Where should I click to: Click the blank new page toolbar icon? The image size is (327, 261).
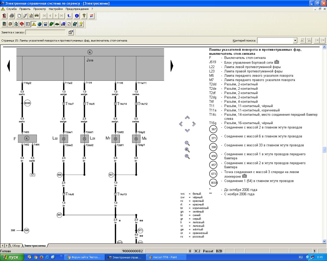[19, 16]
